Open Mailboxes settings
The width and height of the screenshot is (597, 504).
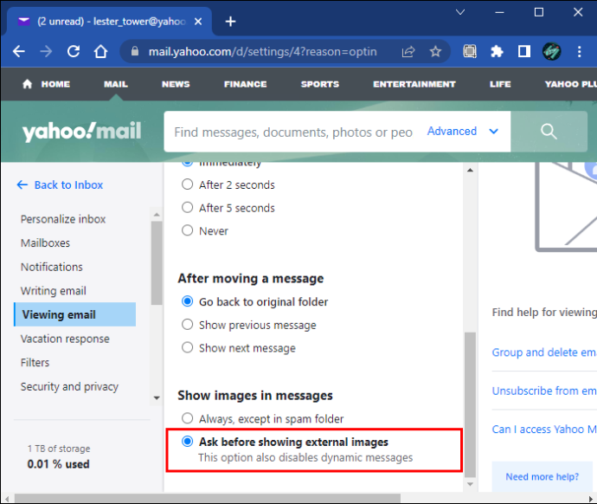45,243
